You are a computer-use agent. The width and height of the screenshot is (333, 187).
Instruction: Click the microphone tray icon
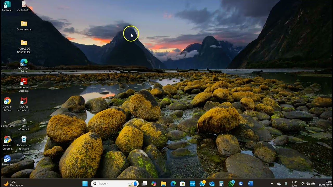pos(286,184)
